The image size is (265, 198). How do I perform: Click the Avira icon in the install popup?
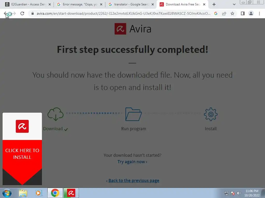tap(22, 126)
